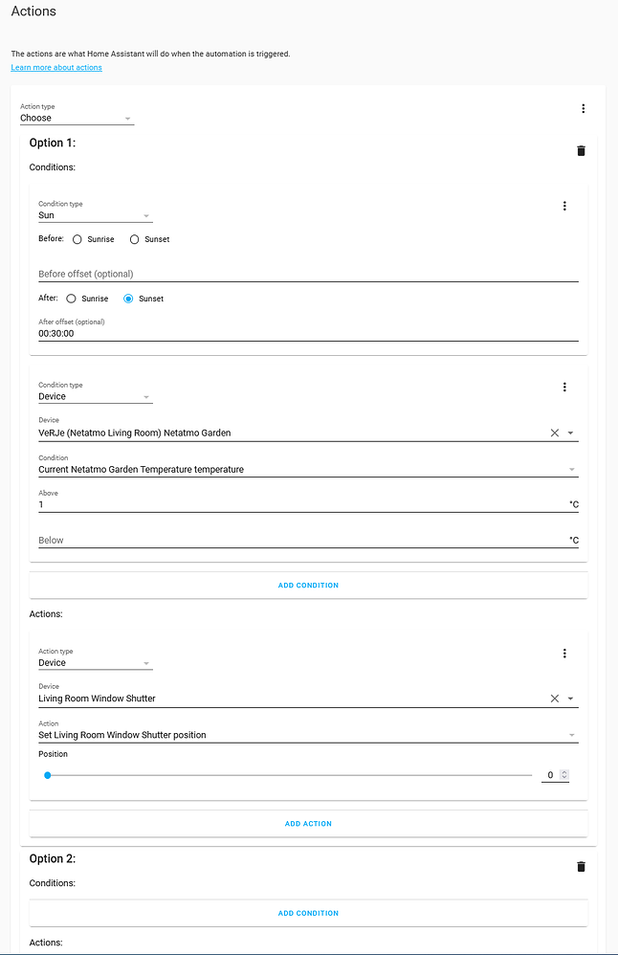Screen dimensions: 618x955
Task: Clear the Living Room Window Shutter device
Action: pos(554,698)
